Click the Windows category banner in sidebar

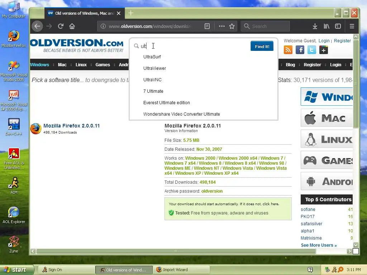click(327, 97)
